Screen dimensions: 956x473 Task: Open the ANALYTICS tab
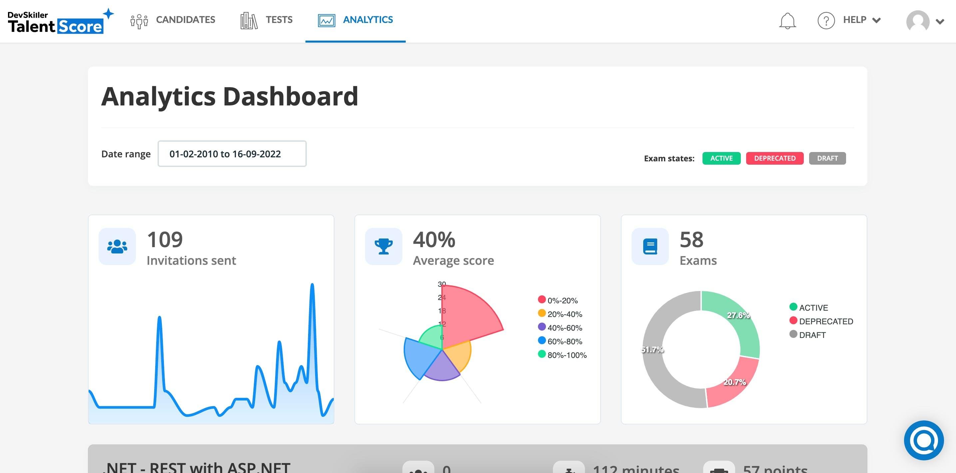(x=355, y=20)
